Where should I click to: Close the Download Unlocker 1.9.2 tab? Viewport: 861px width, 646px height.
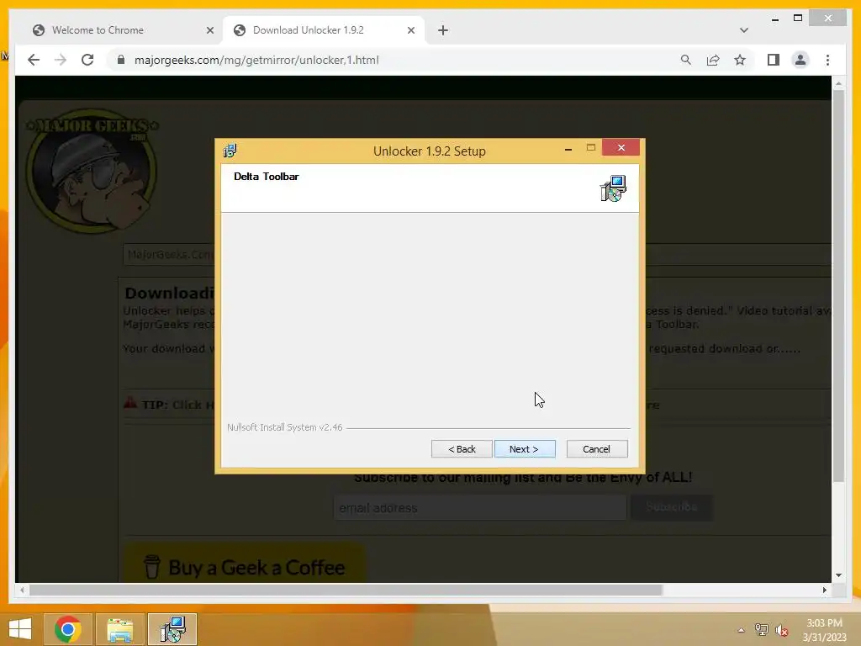click(x=410, y=30)
